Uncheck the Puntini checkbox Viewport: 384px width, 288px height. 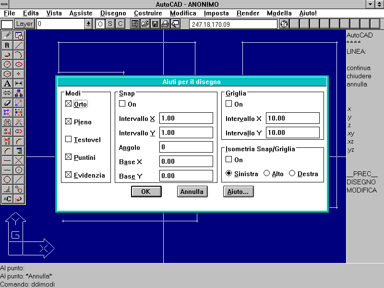pyautogui.click(x=68, y=157)
